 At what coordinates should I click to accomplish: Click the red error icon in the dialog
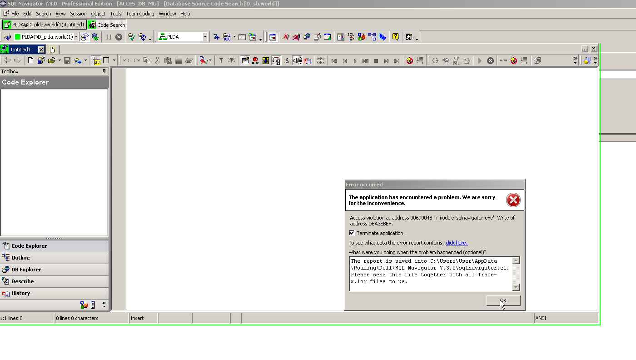513,200
